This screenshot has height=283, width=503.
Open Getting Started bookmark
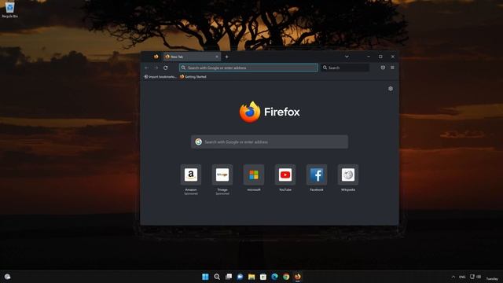click(193, 77)
